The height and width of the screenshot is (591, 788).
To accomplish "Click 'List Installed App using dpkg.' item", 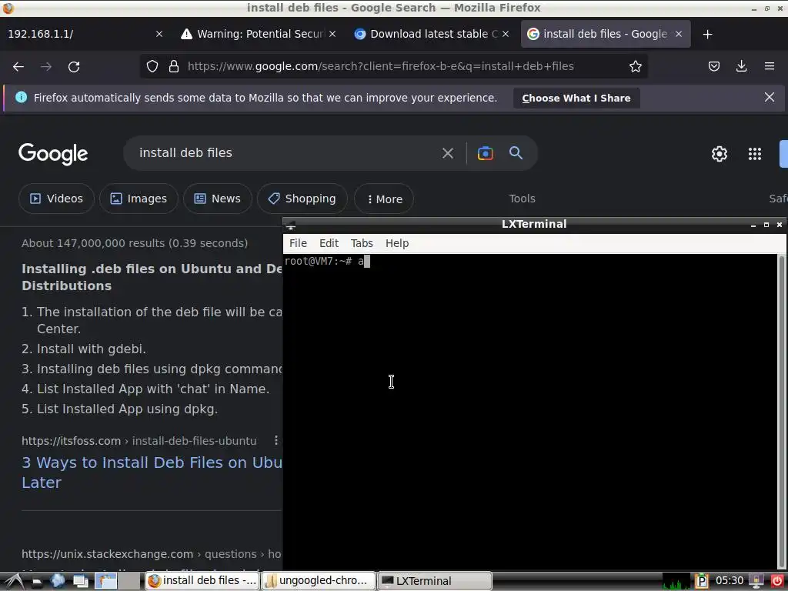I will pos(127,409).
